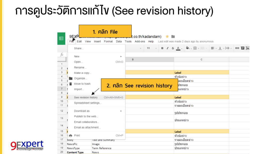Toggle bold formatting
Viewport: 258px width, 154px height.
point(162,48)
